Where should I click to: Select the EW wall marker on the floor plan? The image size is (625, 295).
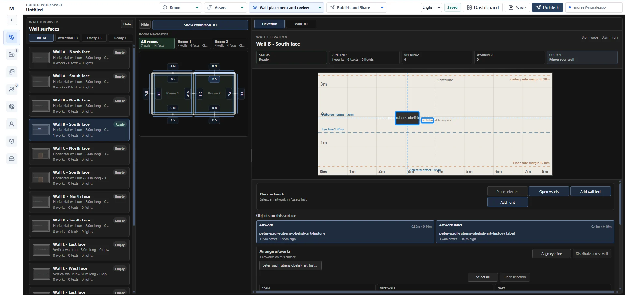[x=146, y=94]
